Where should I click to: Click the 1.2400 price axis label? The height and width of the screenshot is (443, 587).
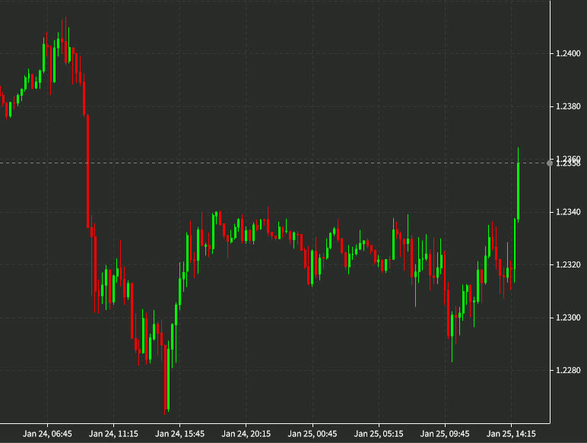(x=568, y=53)
